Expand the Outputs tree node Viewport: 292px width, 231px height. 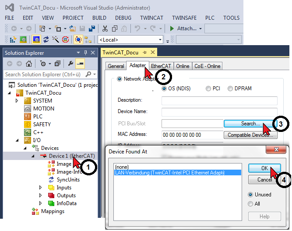[40, 195]
